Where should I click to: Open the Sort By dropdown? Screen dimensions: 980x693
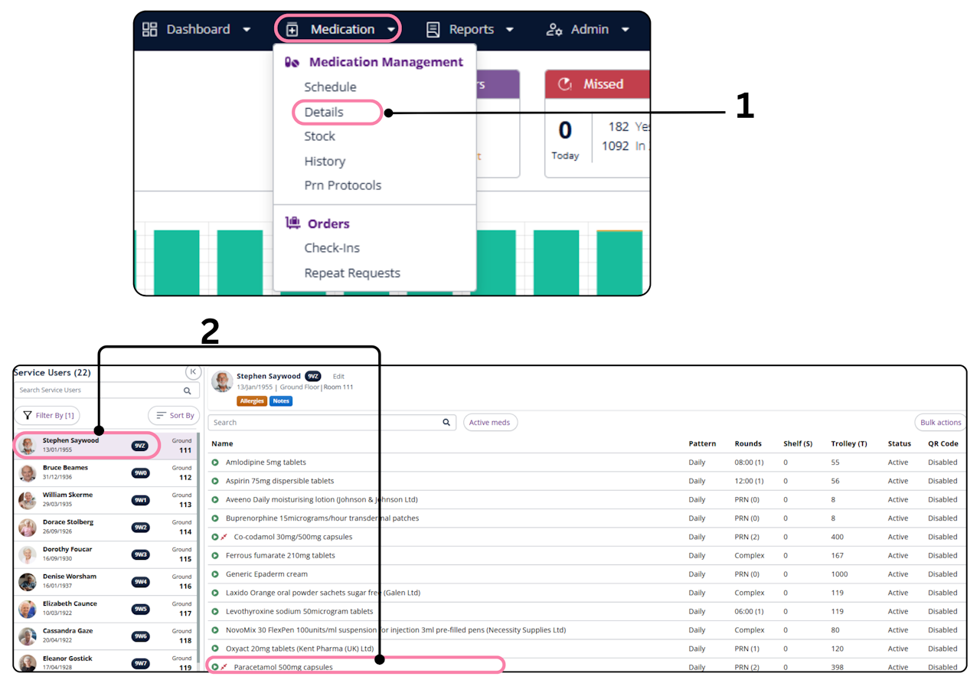174,415
